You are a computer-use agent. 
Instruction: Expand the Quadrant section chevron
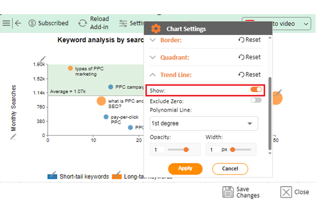point(153,58)
